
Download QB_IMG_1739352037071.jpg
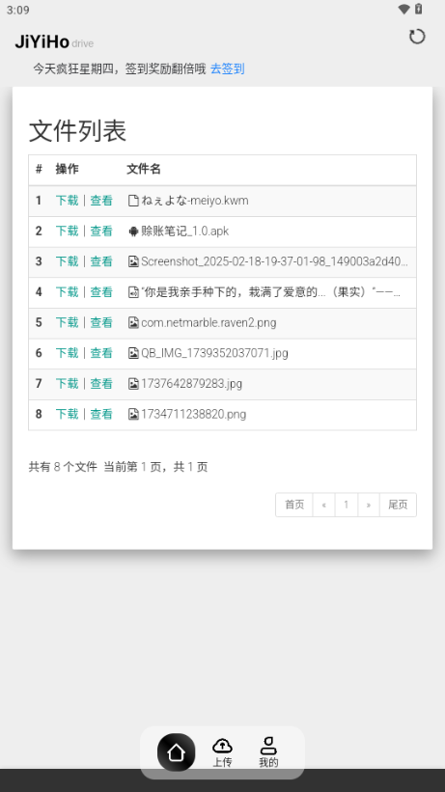pos(67,352)
